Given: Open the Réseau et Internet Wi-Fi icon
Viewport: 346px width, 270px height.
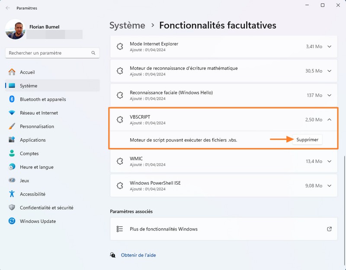Looking at the screenshot, I should (x=12, y=113).
